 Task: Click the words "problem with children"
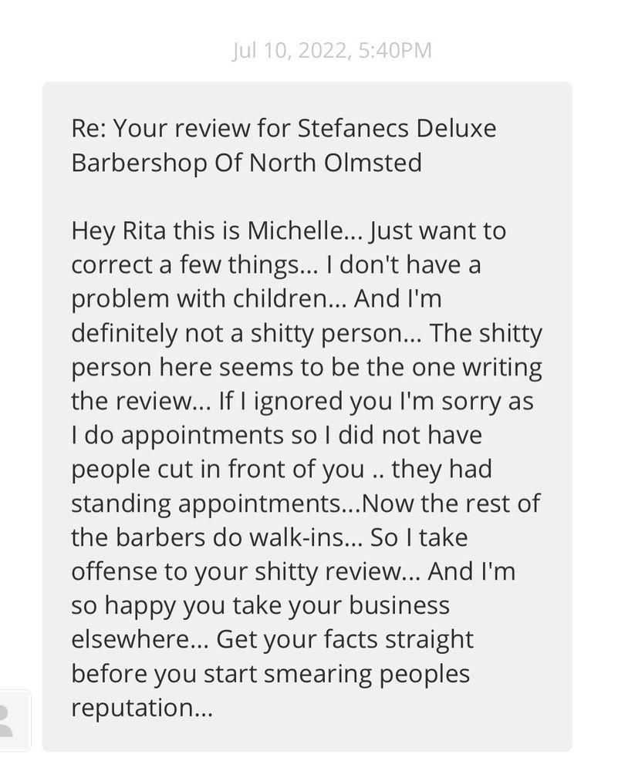click(x=199, y=299)
